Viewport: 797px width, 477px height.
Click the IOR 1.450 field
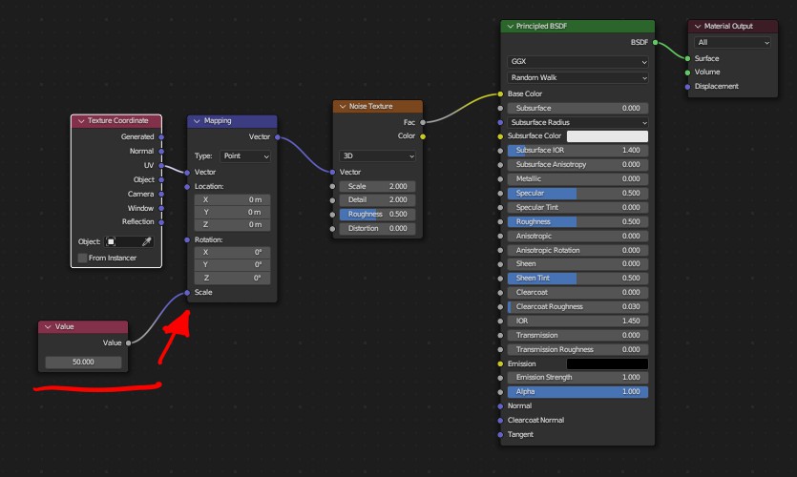[577, 321]
